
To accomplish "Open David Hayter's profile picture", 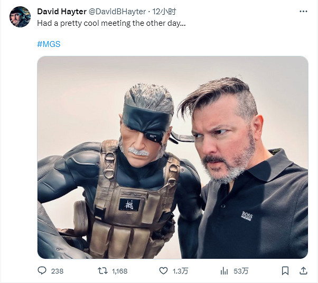I will click(20, 17).
